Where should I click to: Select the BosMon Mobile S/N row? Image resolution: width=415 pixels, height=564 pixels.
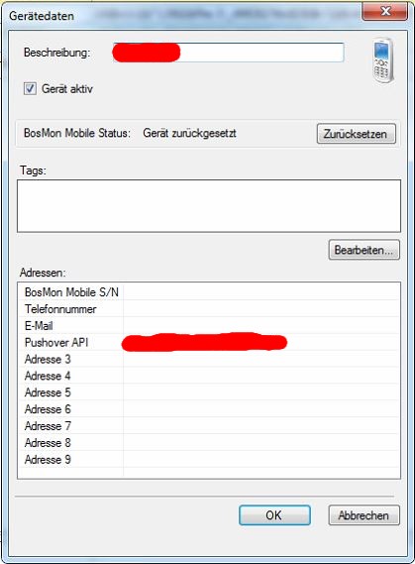coord(209,292)
